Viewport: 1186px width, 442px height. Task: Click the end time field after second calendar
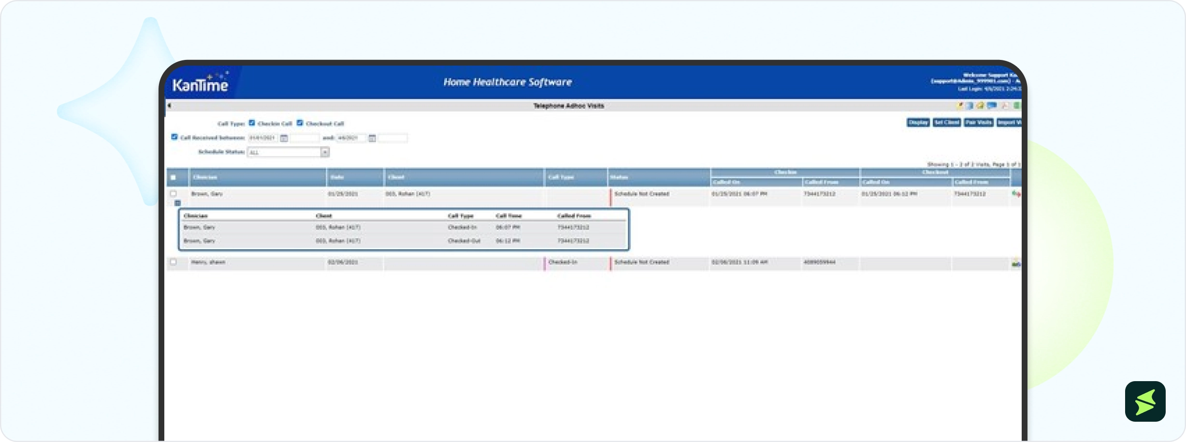pos(392,138)
